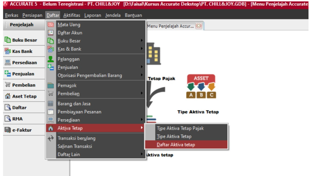Screen dimensions: 323x176
Task: Expand the Daftar Lain submenu arrow
Action: point(142,155)
